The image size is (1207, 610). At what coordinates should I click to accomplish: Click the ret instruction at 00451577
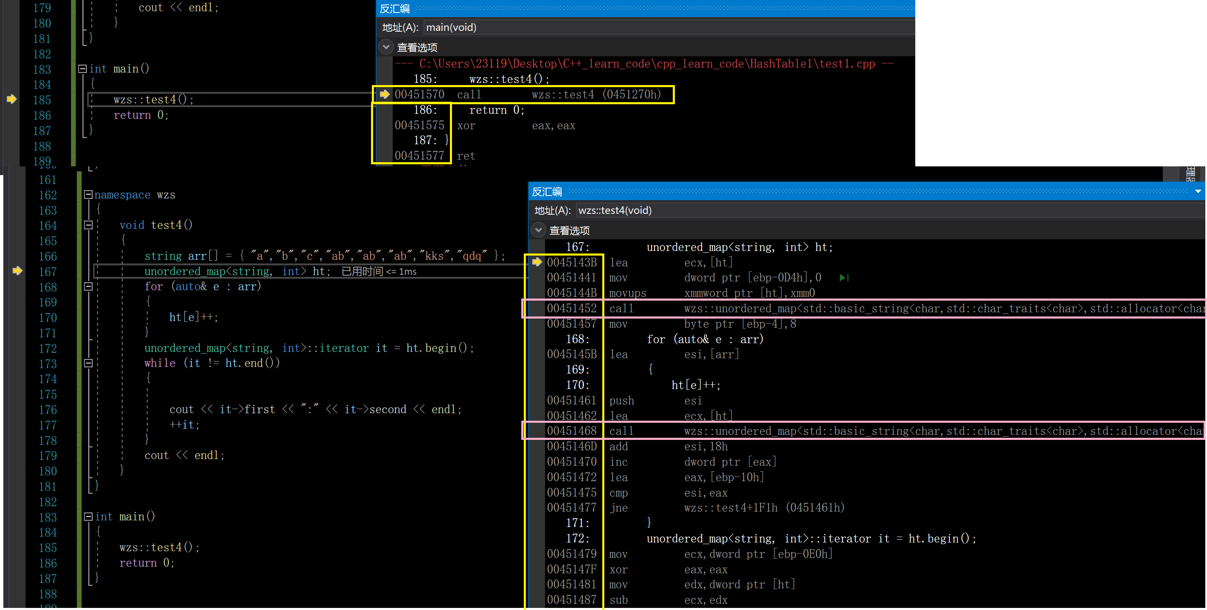pyautogui.click(x=435, y=156)
